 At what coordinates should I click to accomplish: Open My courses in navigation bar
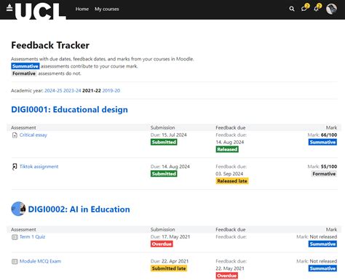pyautogui.click(x=107, y=9)
